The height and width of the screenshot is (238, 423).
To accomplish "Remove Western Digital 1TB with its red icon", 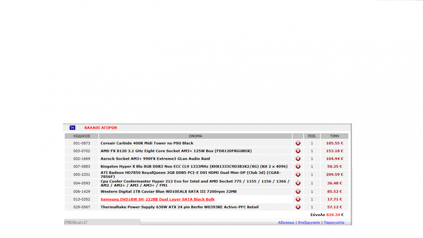I will tap(298, 191).
